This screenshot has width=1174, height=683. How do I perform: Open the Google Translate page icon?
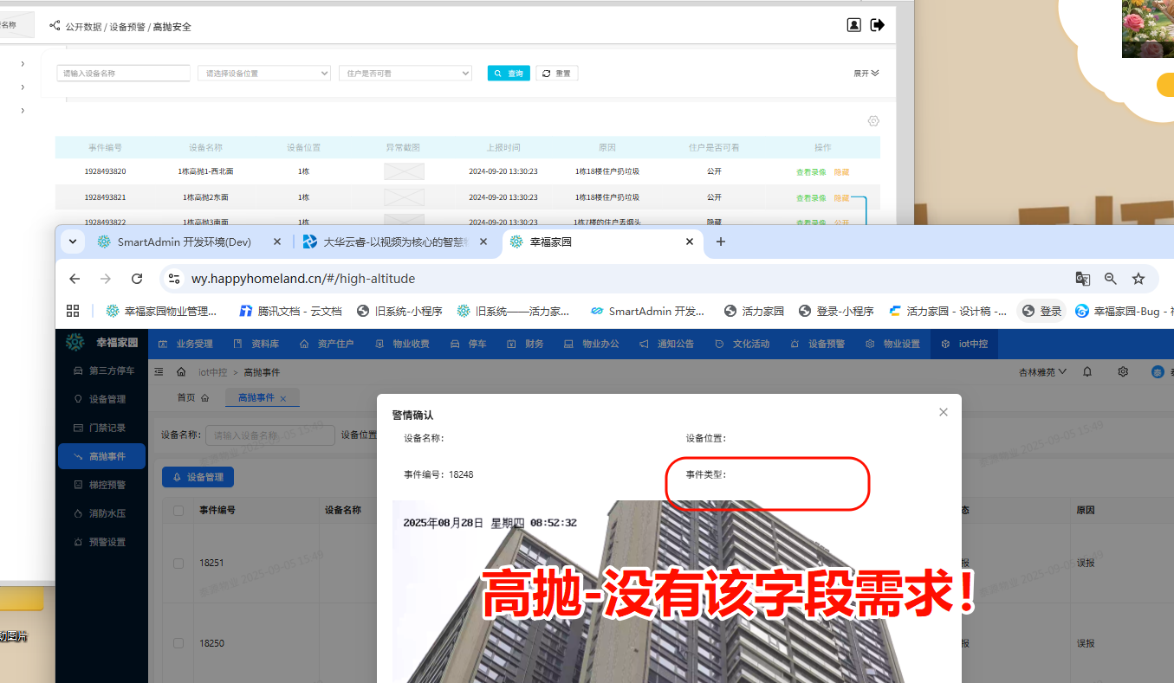(x=1082, y=279)
